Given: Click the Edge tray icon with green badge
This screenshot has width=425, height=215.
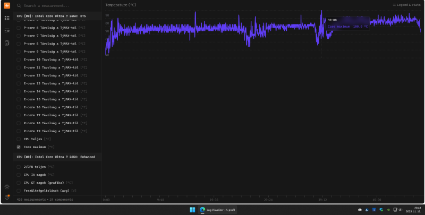Looking at the screenshot, I should coord(381,210).
